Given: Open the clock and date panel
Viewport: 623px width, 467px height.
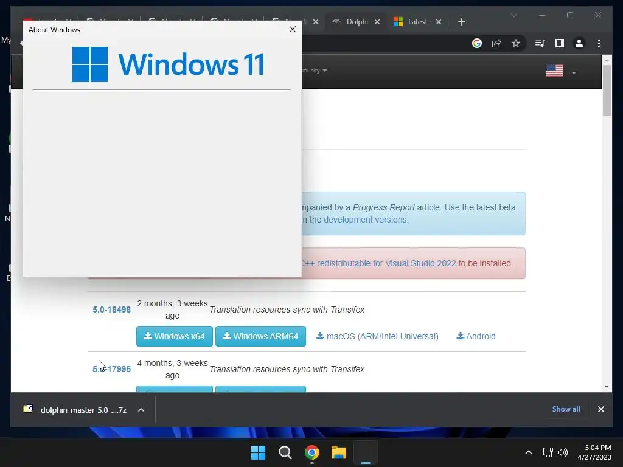Looking at the screenshot, I should pos(594,452).
